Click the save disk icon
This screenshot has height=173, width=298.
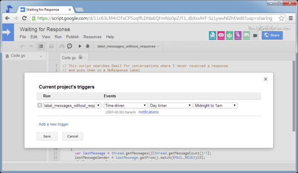click(51, 46)
